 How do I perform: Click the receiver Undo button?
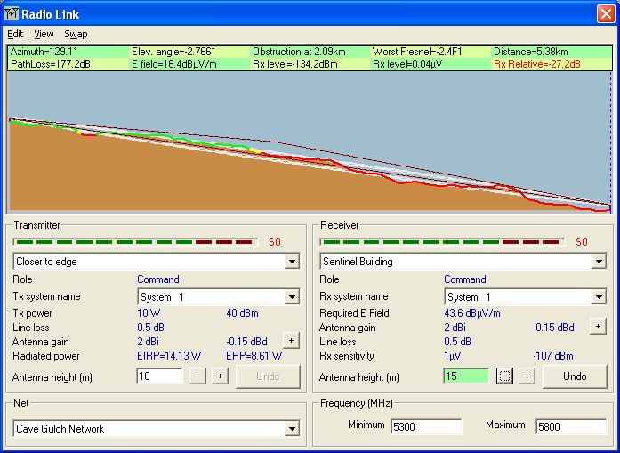click(575, 376)
